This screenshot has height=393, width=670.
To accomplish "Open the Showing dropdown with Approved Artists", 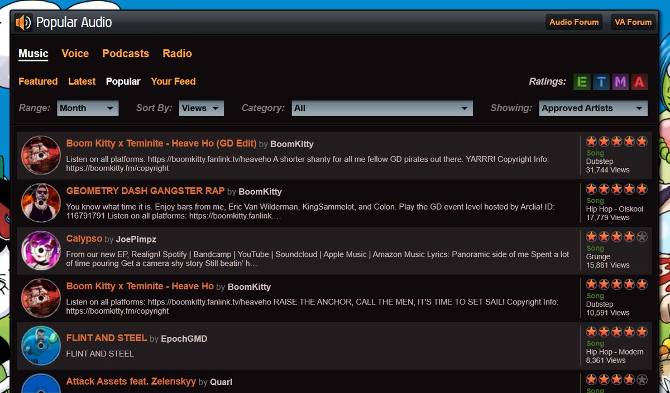I will [x=594, y=108].
